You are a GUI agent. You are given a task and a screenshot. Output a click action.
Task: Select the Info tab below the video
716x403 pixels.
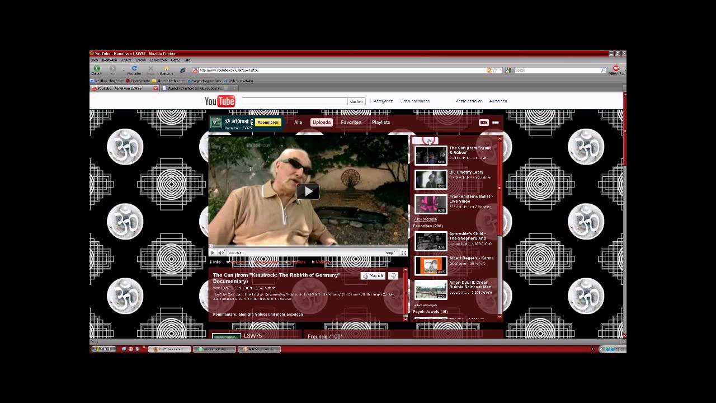point(215,262)
